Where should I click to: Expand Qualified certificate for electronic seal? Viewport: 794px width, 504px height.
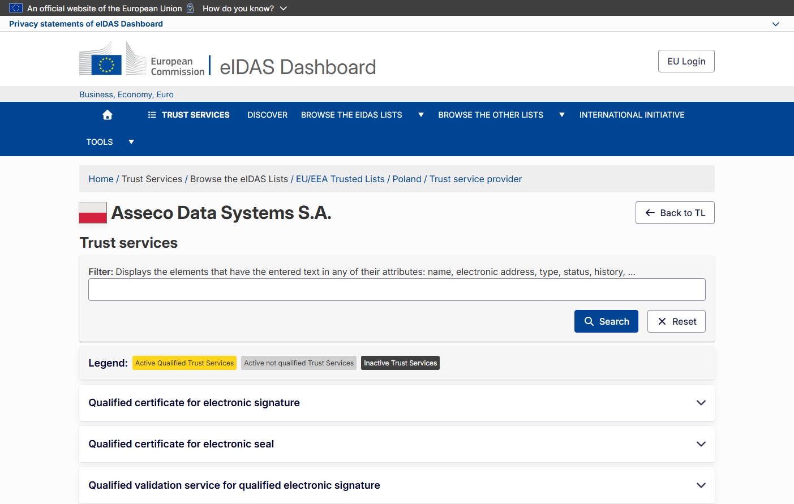point(397,444)
